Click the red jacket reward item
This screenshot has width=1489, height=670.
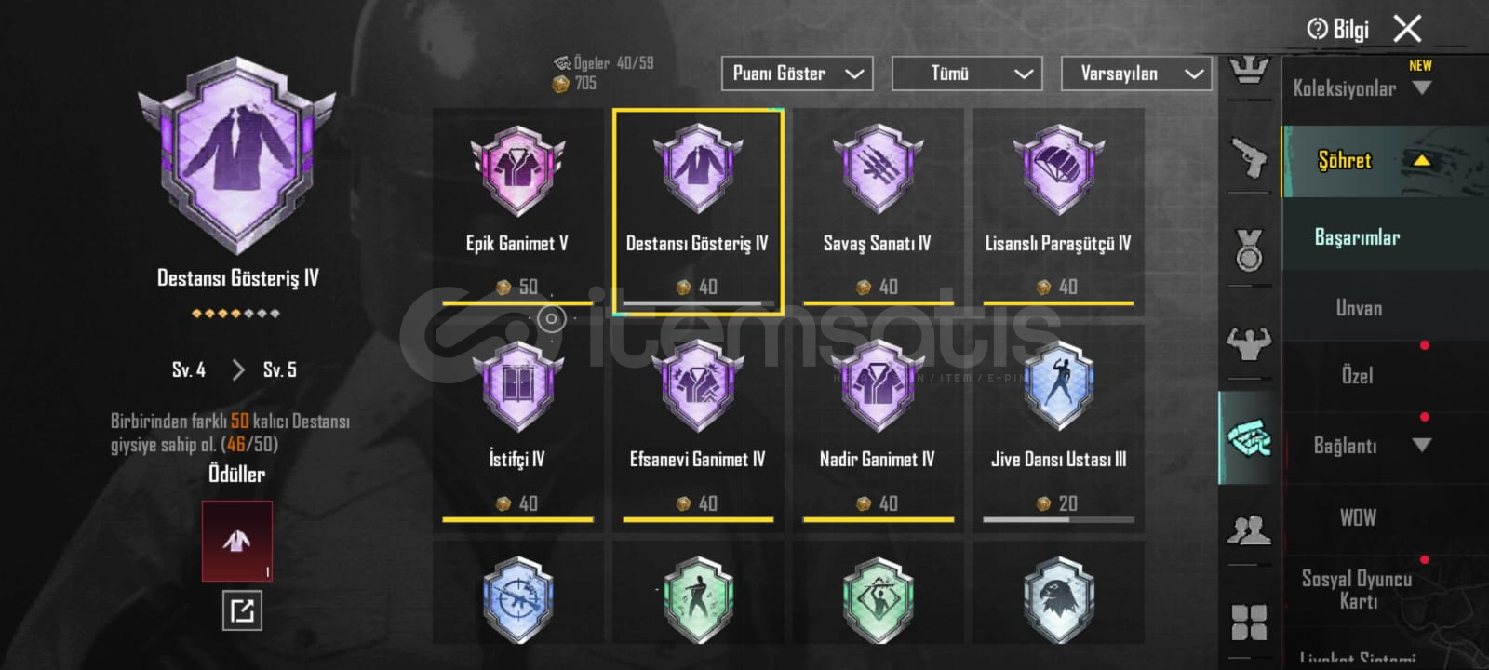pos(237,541)
